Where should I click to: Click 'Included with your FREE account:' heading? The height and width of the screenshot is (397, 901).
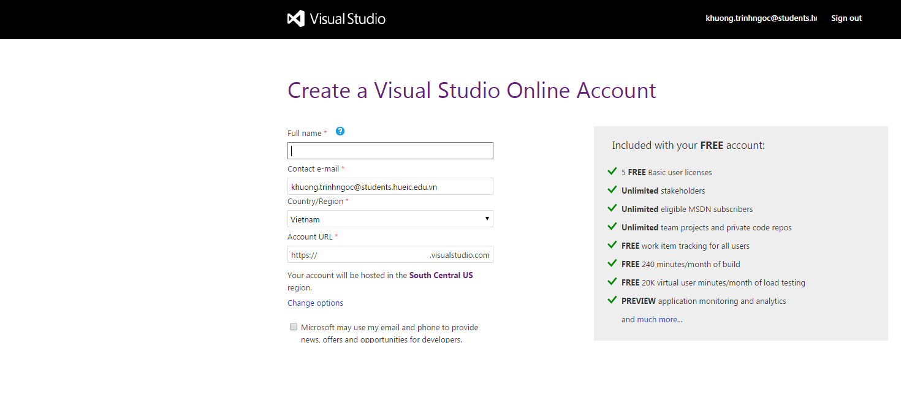pyautogui.click(x=688, y=146)
